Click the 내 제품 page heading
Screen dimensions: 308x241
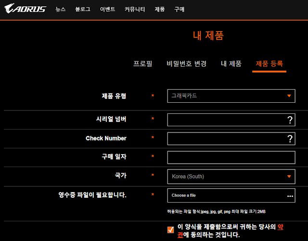pos(208,36)
